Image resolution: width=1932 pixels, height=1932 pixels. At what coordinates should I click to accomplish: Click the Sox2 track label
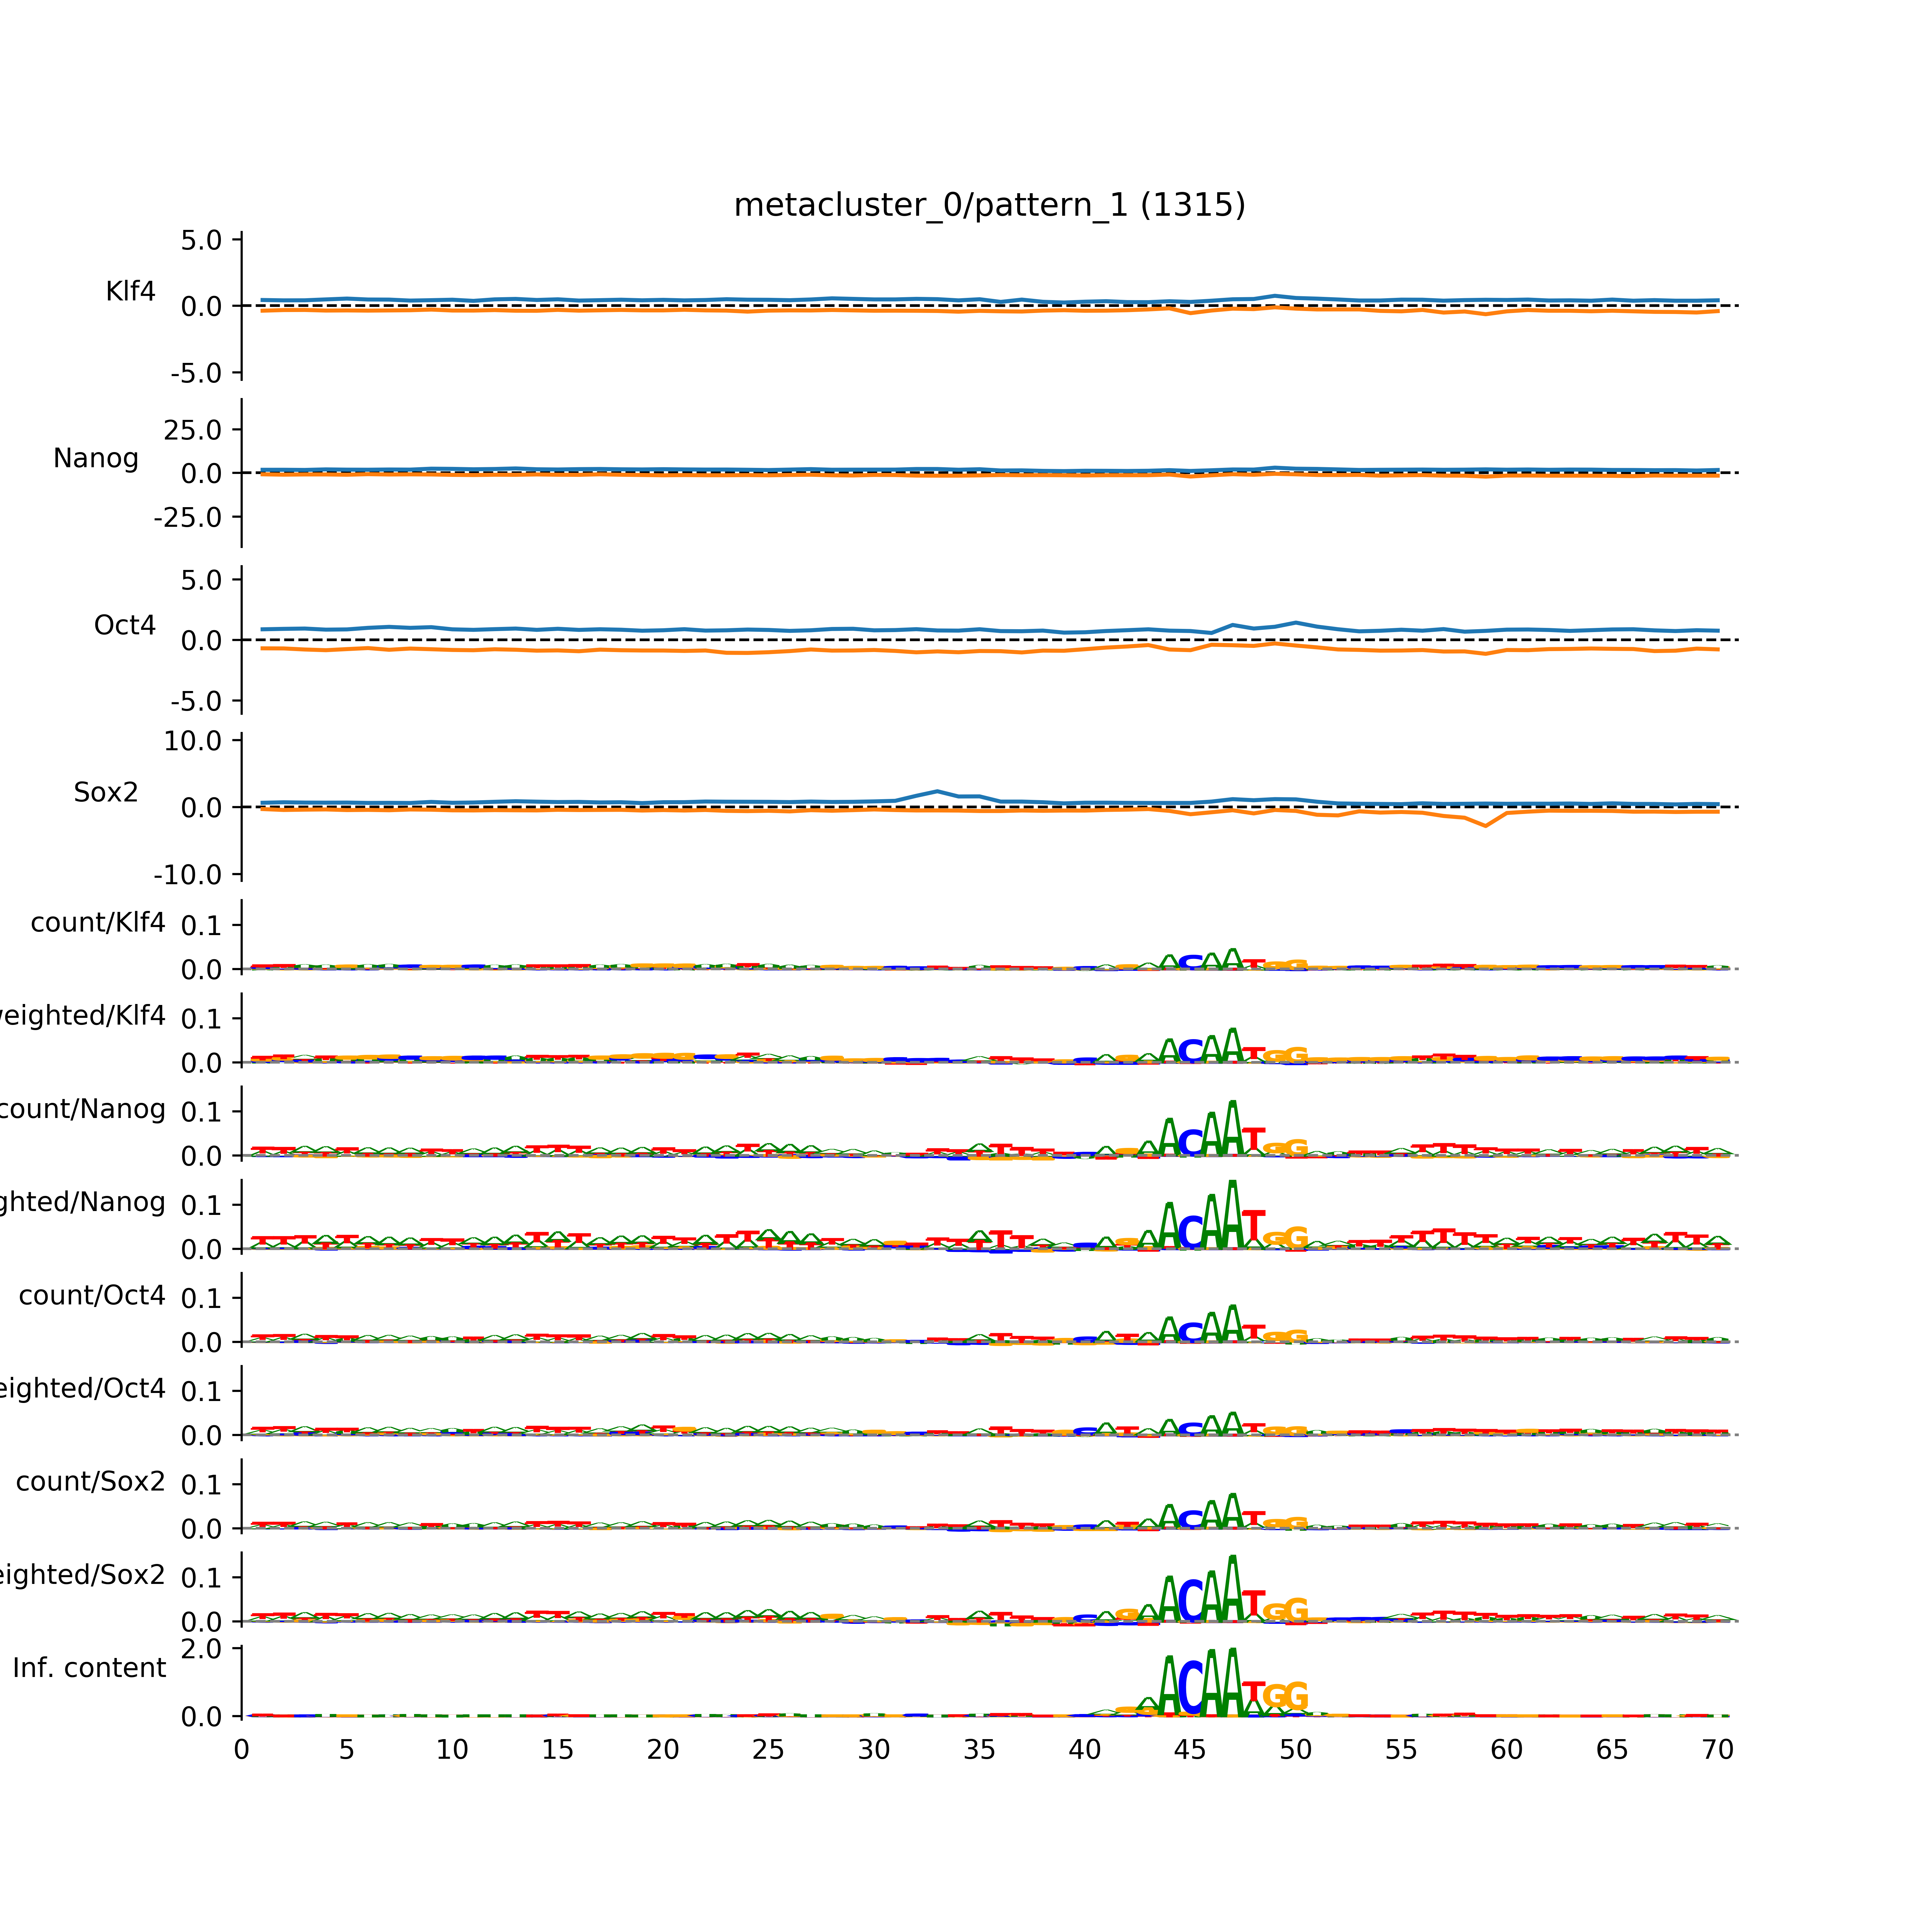pos(106,792)
